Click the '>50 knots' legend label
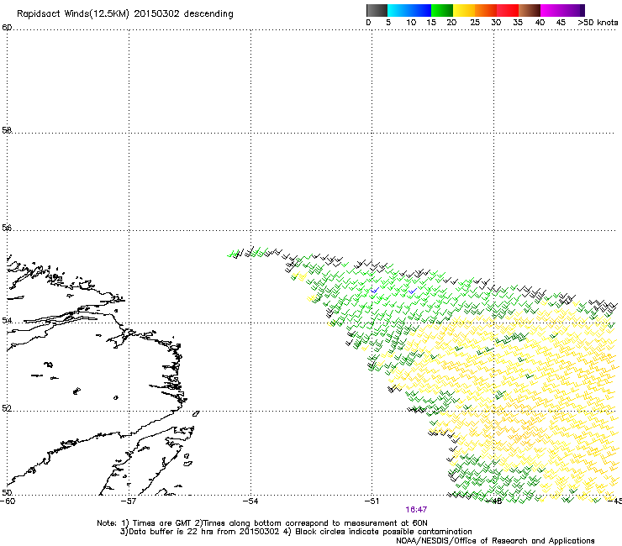Image resolution: width=622 pixels, height=546 pixels. [x=598, y=23]
